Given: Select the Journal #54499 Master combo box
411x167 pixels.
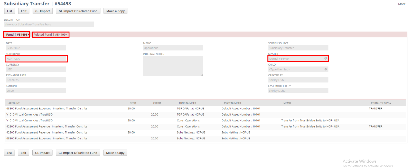Looking at the screenshot, I should [295, 59].
